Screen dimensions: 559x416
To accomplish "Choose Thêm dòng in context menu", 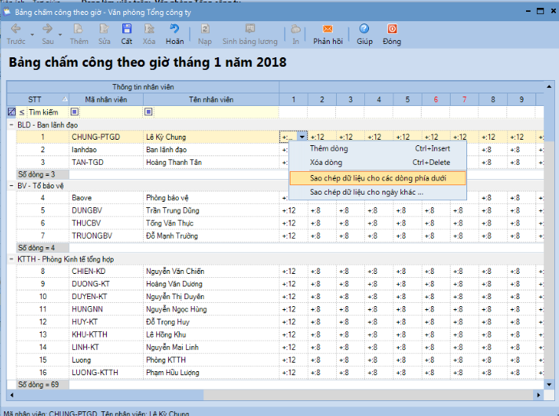I will 378,148.
